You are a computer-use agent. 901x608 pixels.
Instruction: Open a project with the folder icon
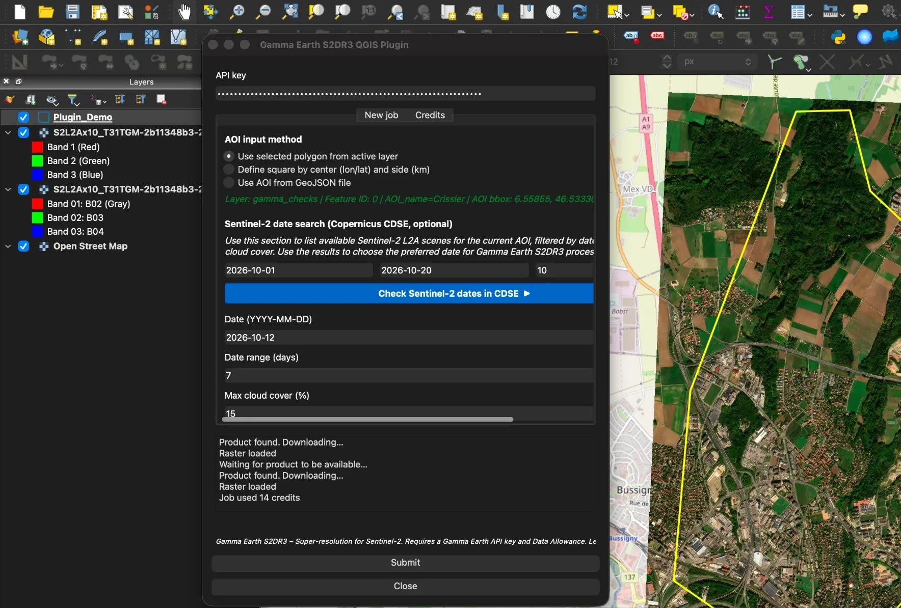click(46, 11)
